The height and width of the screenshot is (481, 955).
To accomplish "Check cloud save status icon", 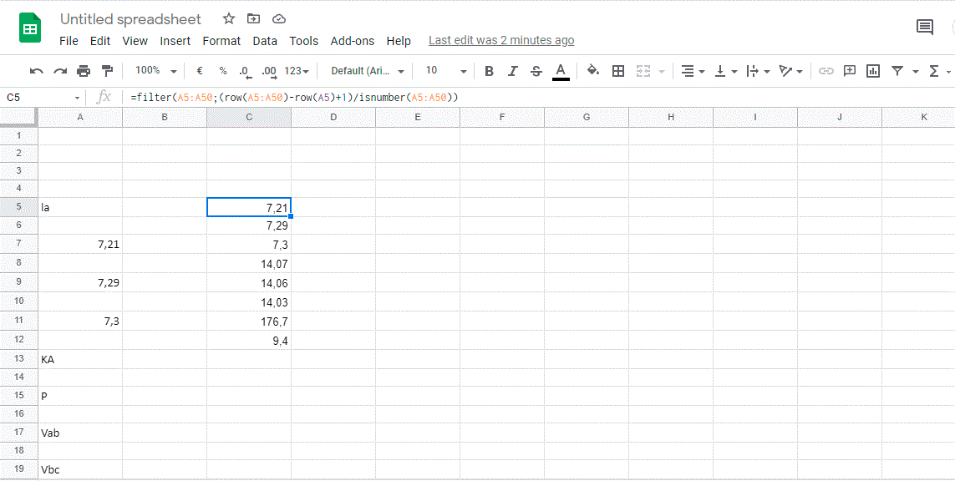I will click(x=279, y=19).
